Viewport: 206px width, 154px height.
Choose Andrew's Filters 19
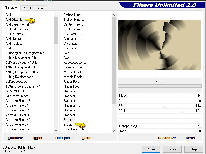[18, 101]
